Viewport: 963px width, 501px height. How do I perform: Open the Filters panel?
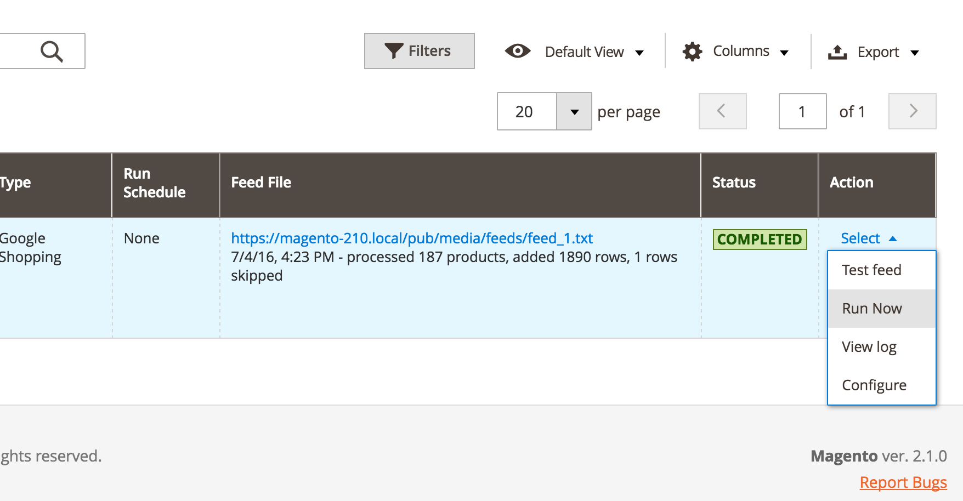click(x=420, y=51)
